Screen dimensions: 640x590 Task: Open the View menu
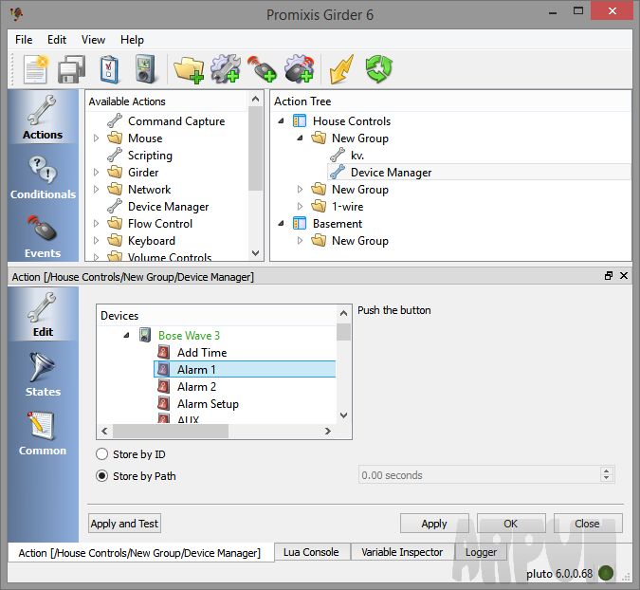pos(93,40)
